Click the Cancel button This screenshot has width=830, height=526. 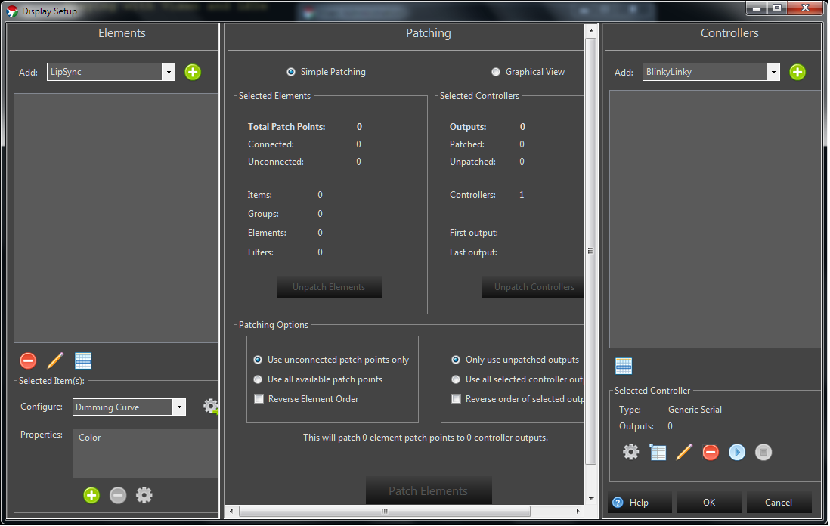pos(779,503)
